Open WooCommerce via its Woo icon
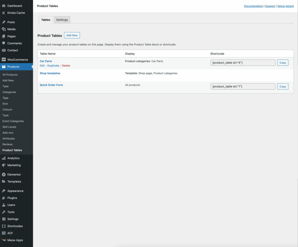298x247 pixels. coord(4,59)
